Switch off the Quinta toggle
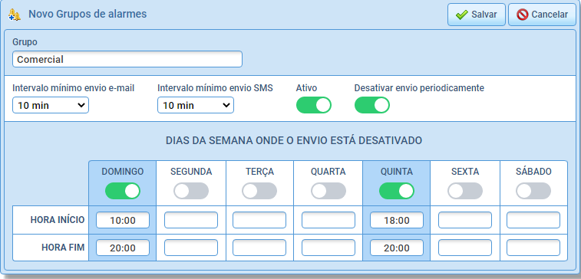 coord(397,191)
